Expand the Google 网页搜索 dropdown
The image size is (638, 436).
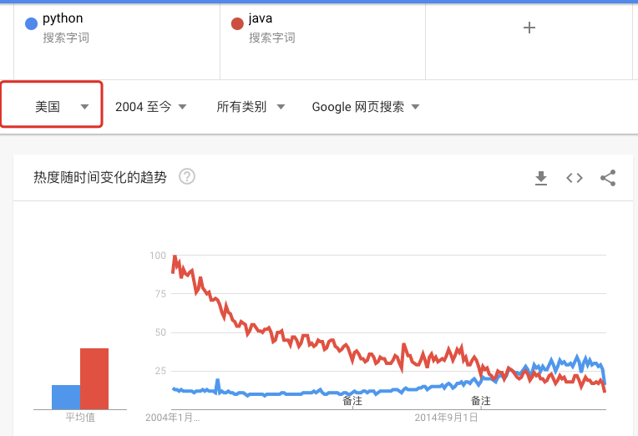pyautogui.click(x=366, y=107)
